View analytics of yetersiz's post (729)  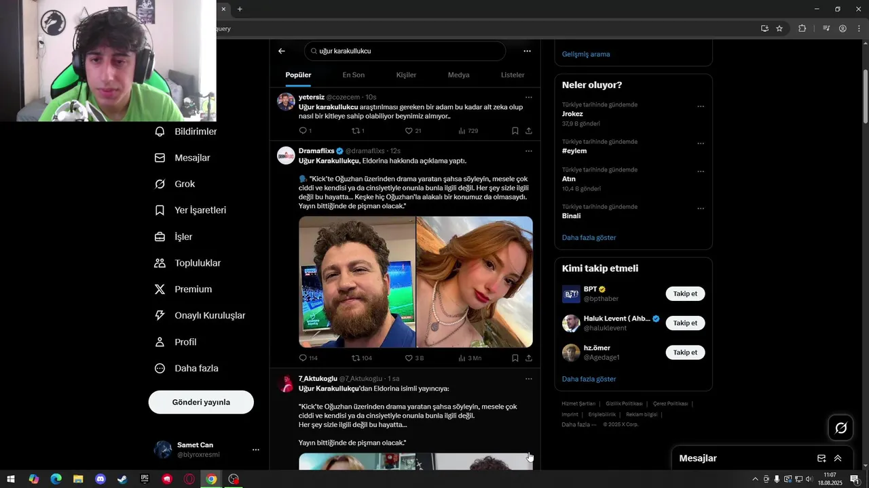click(468, 131)
